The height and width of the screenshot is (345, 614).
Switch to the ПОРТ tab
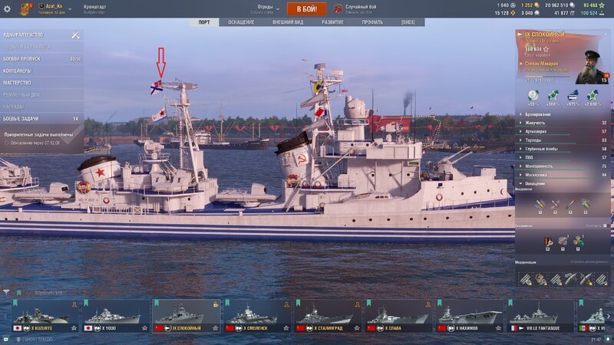coord(204,22)
